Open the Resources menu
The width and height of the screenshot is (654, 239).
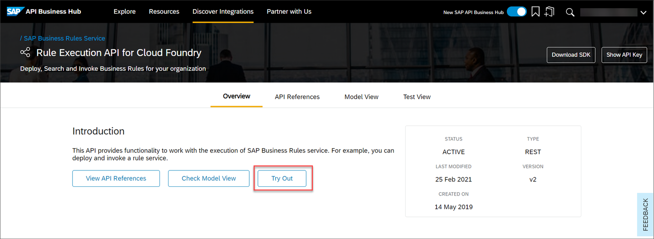164,11
